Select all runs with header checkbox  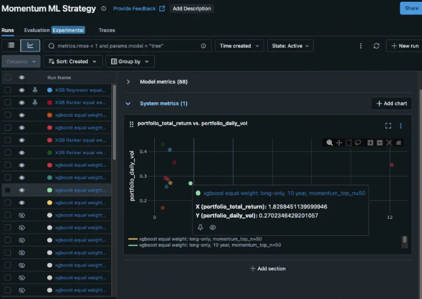point(8,77)
